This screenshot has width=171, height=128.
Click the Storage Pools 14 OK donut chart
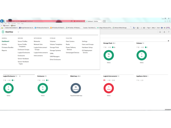(x=109, y=55)
